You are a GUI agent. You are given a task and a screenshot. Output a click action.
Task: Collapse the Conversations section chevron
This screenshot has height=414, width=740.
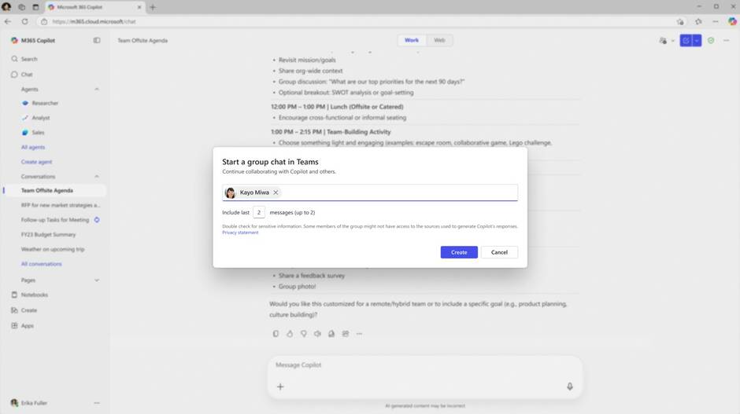tap(97, 177)
